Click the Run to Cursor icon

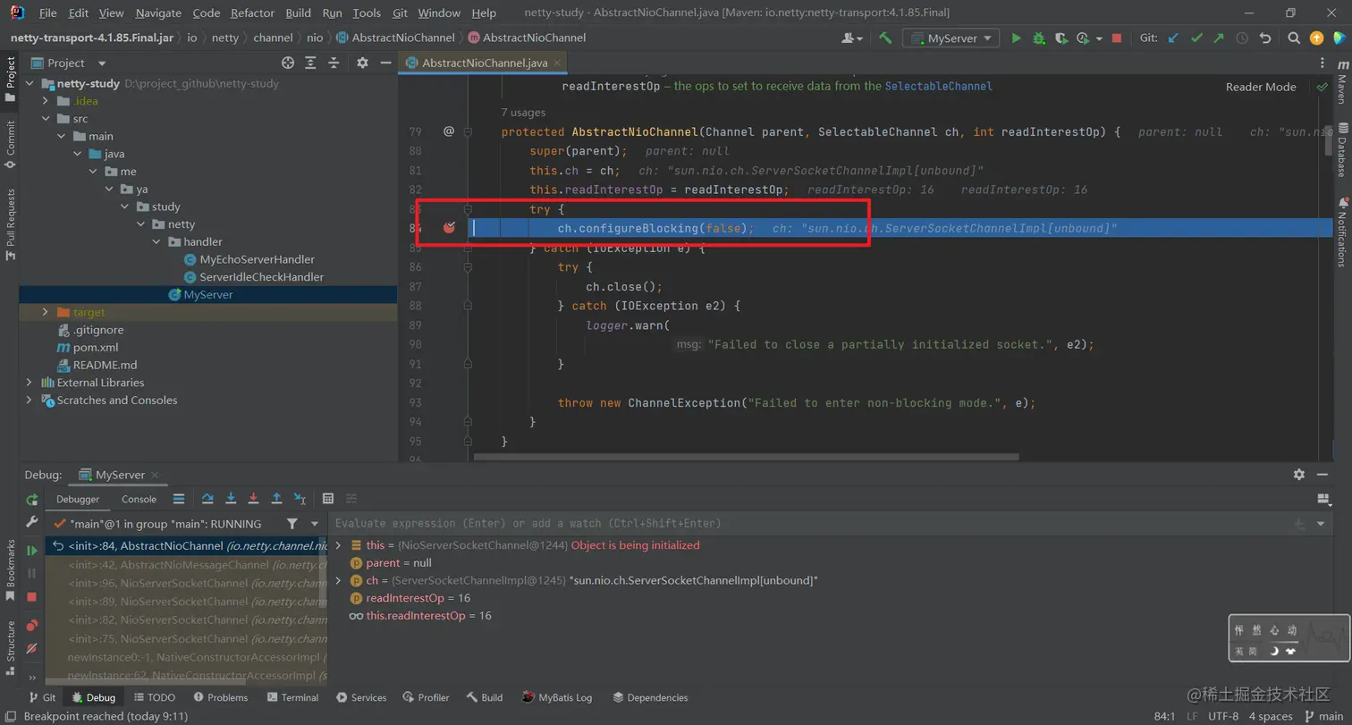coord(300,499)
